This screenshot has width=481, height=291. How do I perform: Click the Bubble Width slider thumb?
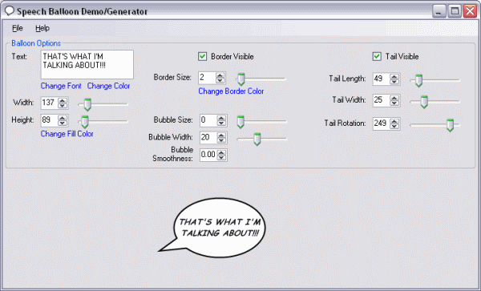pyautogui.click(x=257, y=139)
